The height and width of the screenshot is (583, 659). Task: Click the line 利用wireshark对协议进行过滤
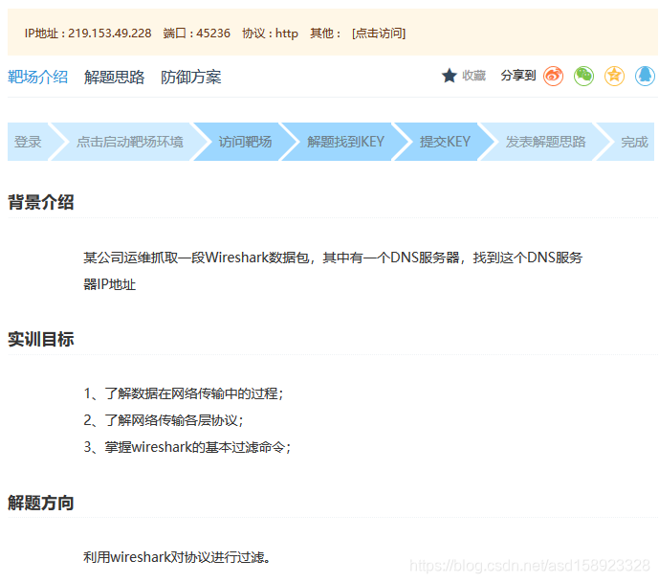[177, 557]
